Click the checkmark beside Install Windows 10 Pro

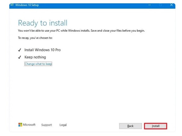click(x=20, y=50)
